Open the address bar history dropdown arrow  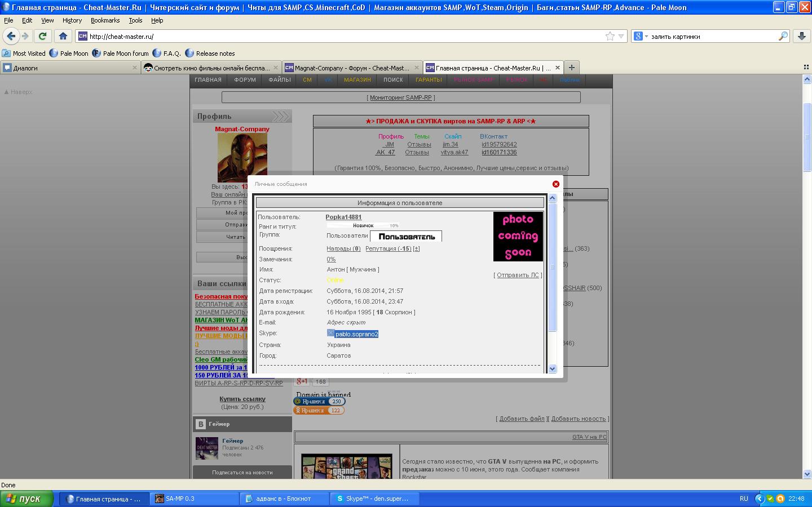621,36
